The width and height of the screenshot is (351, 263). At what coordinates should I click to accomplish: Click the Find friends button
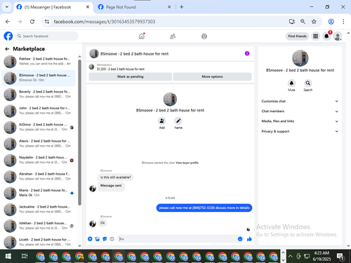point(297,36)
